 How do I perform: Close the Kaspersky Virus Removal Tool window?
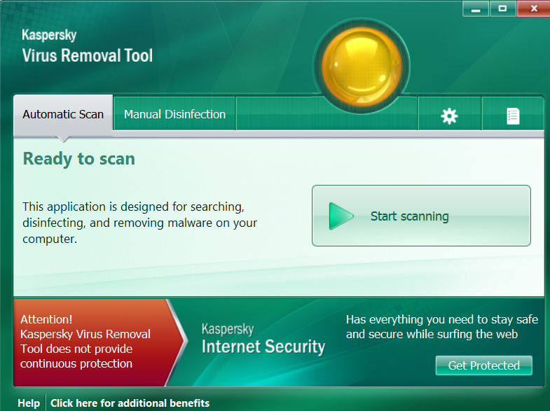[x=533, y=8]
